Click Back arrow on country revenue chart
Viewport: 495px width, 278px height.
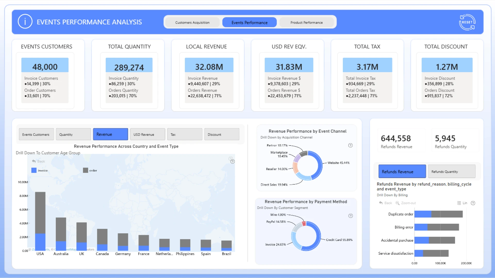(x=34, y=161)
